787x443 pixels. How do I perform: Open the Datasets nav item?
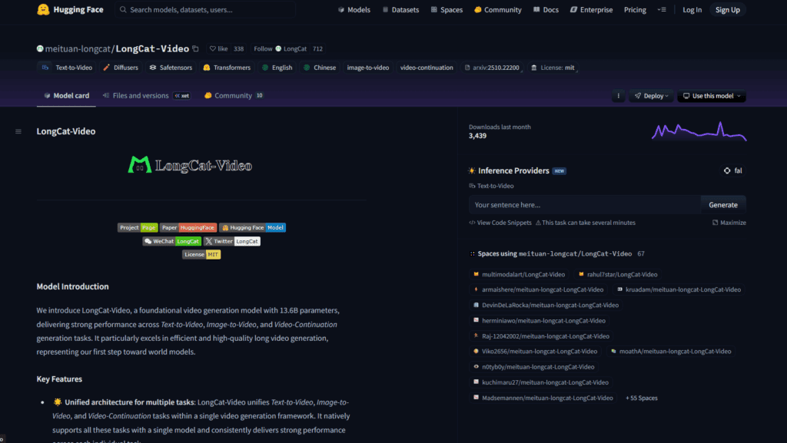pyautogui.click(x=400, y=9)
